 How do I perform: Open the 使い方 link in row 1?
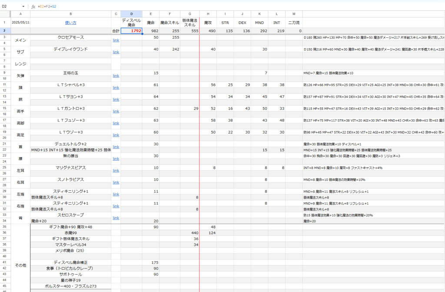(71, 23)
